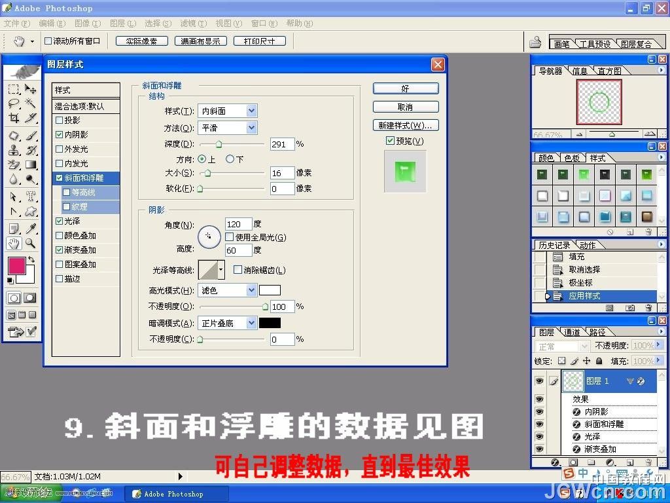This screenshot has width=670, height=503.
Task: Check 使用全局光 use global light
Action: [230, 237]
